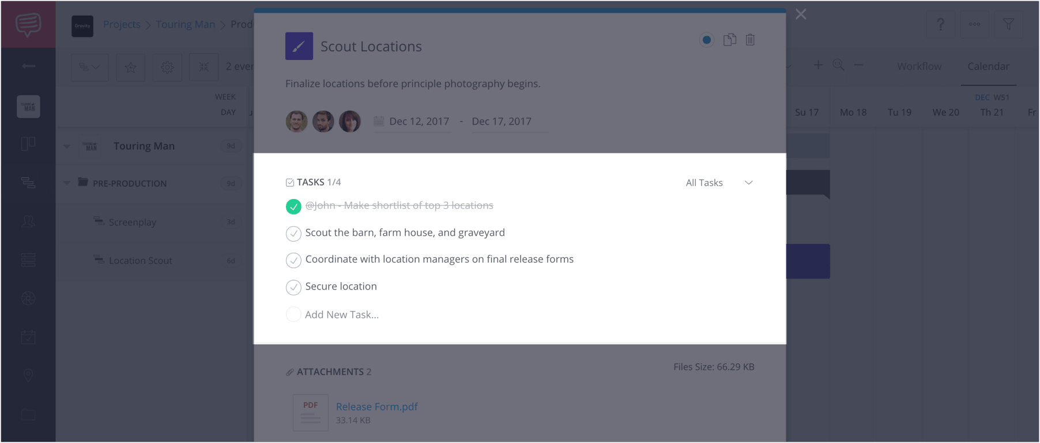
Task: Click the PDF file thumbnail
Action: pos(311,412)
